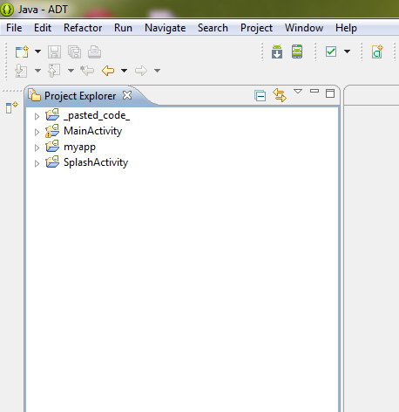Expand the _pasted_code_ project

37,116
